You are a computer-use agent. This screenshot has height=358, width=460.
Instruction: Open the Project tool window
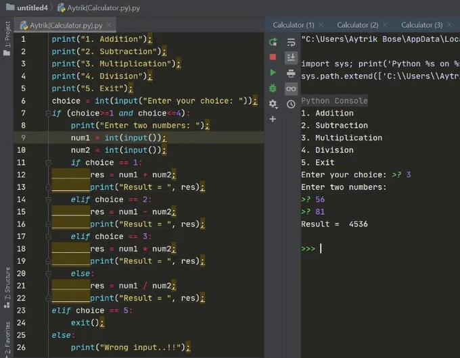click(7, 38)
